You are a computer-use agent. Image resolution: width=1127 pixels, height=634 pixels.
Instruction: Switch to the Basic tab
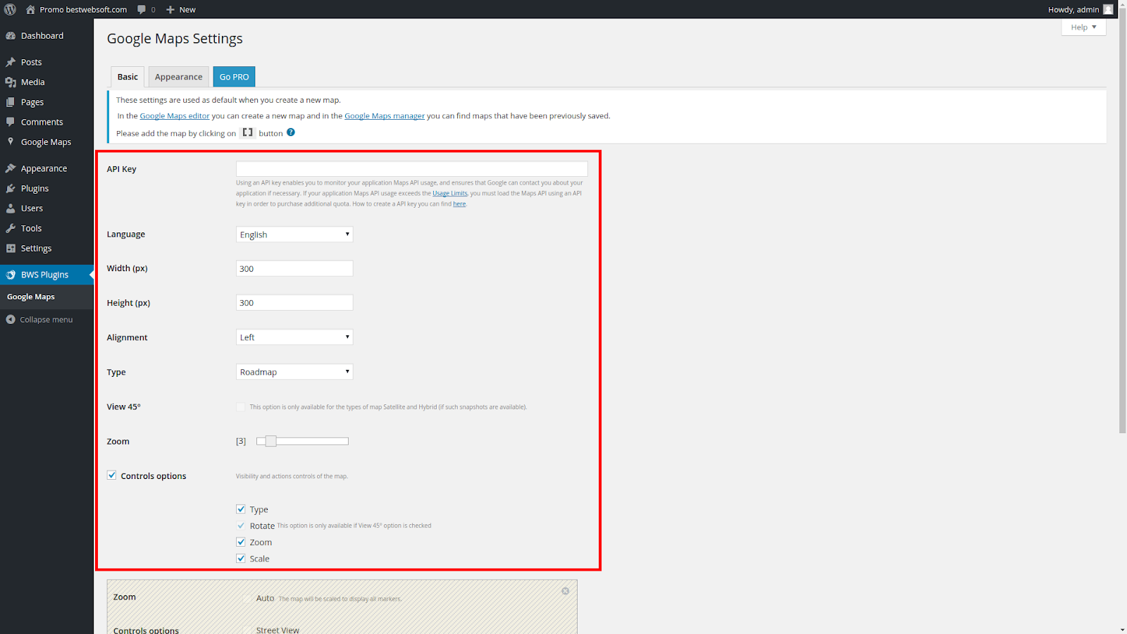[127, 77]
